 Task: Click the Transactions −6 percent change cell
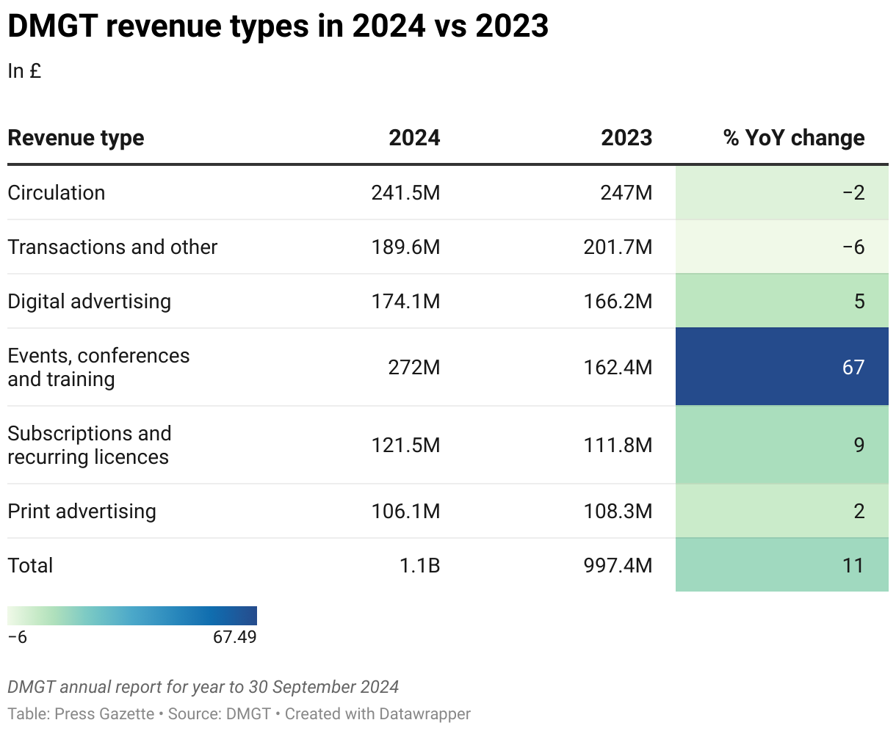(x=781, y=247)
